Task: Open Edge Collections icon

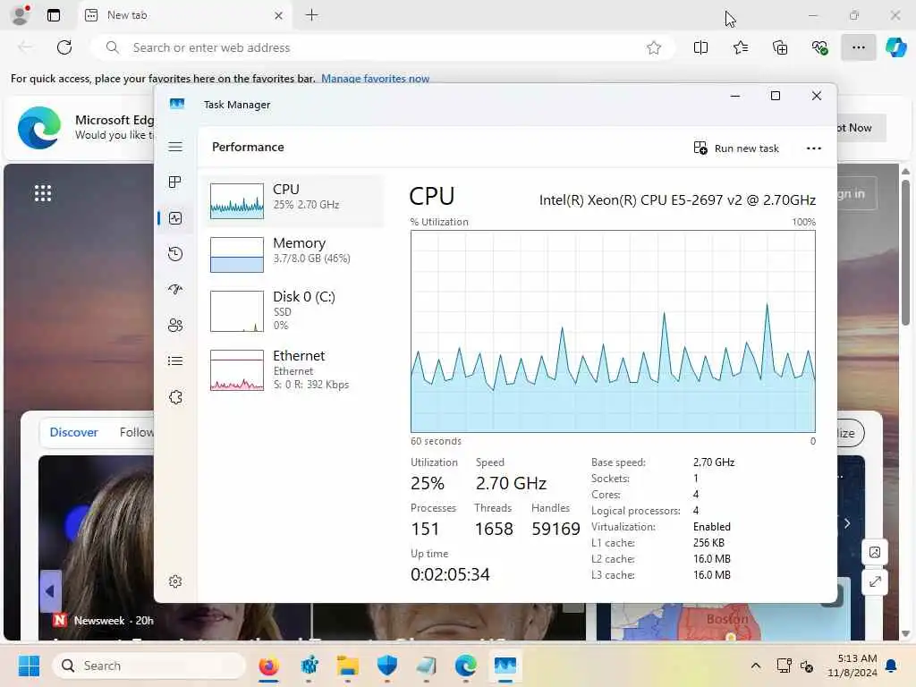Action: (780, 47)
